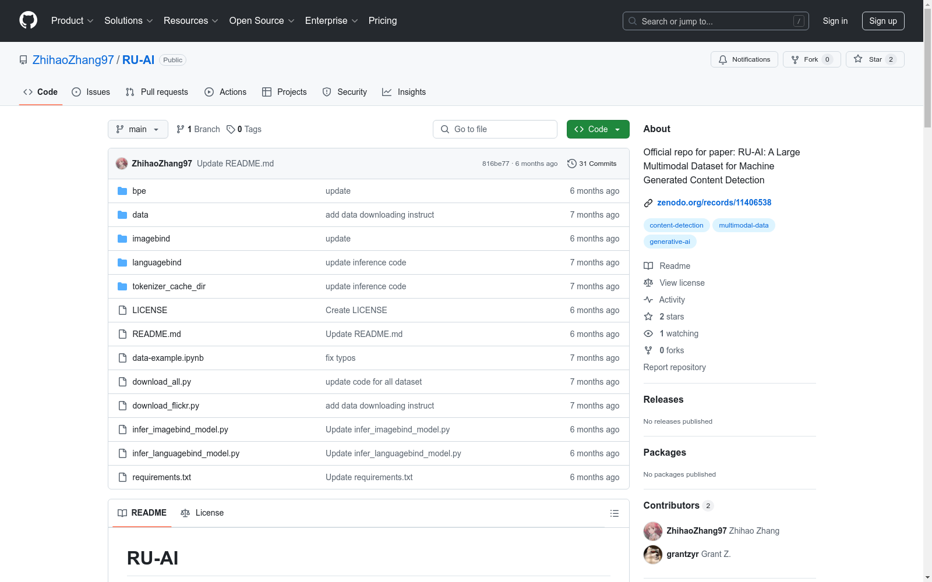Open the zenodo.org/records/11406538 link

coord(714,203)
